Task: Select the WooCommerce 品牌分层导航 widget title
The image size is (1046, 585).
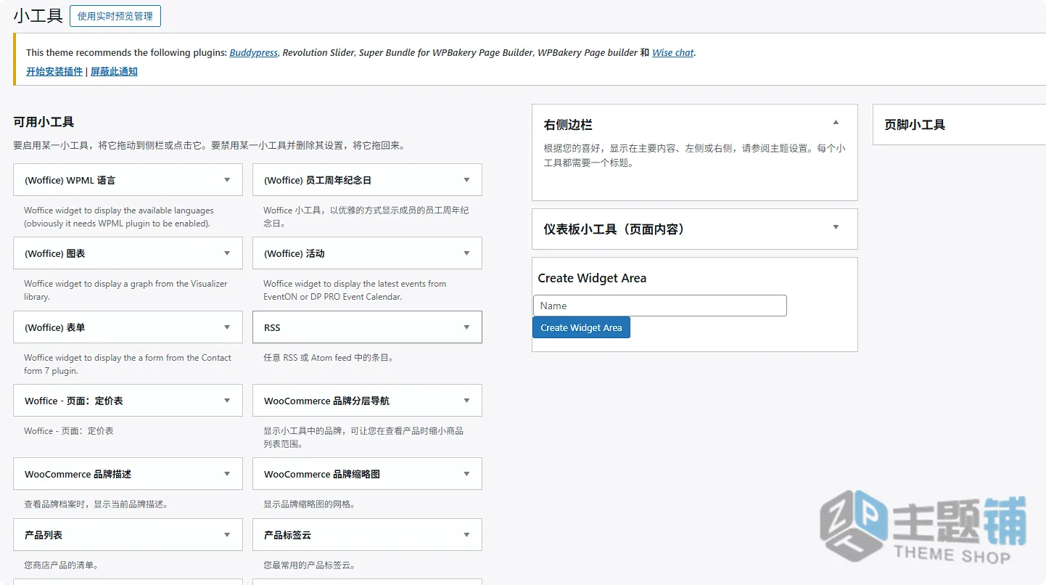Action: (x=326, y=401)
